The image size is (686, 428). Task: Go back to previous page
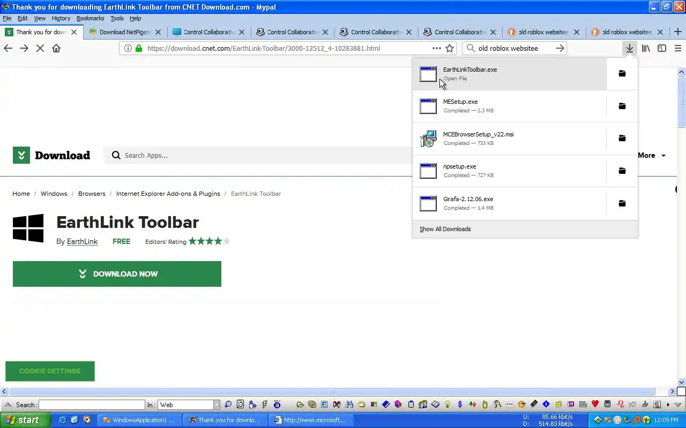8,48
